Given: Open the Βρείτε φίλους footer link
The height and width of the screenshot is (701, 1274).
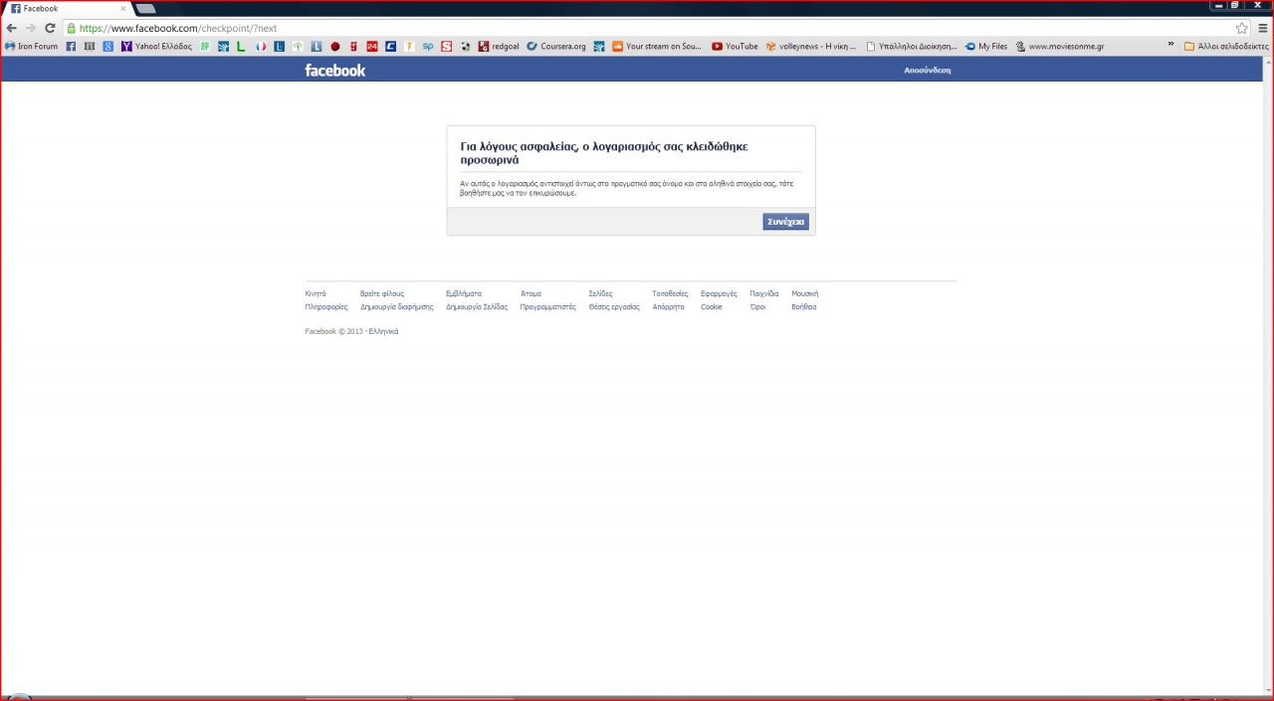Looking at the screenshot, I should coord(382,293).
